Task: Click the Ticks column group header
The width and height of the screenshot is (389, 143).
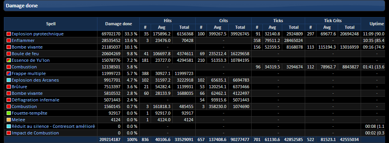Action: click(278, 21)
